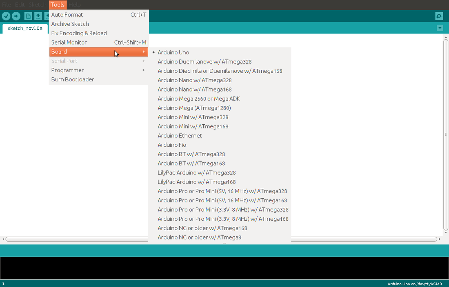The height and width of the screenshot is (287, 449).
Task: Select Arduino Diecimila or Duemilanove w/ ATmega168
Action: pos(220,71)
